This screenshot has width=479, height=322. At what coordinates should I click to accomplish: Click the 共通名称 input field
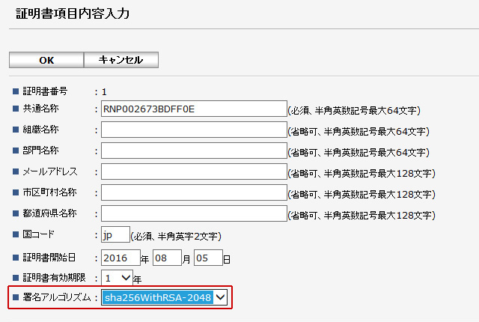pyautogui.click(x=194, y=109)
